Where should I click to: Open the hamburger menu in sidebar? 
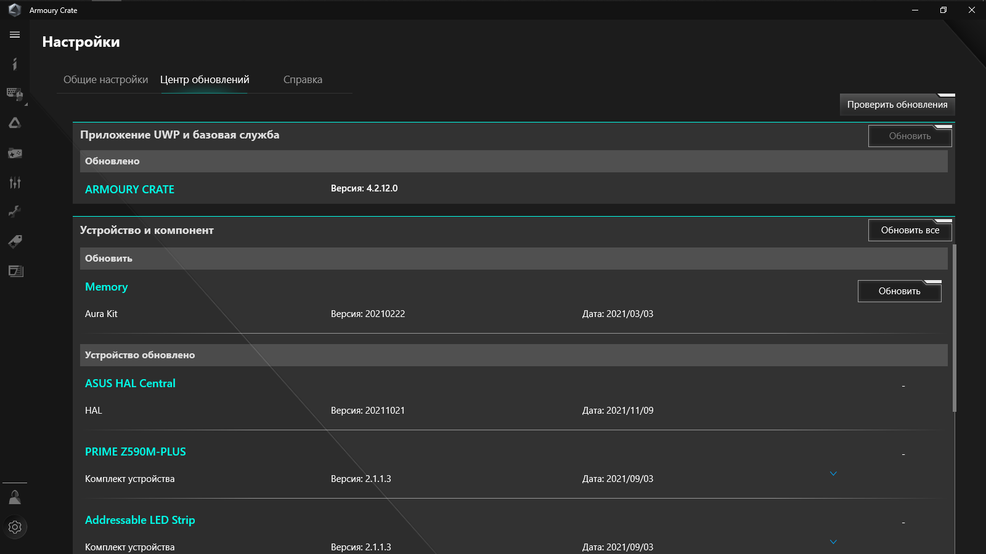tap(15, 34)
